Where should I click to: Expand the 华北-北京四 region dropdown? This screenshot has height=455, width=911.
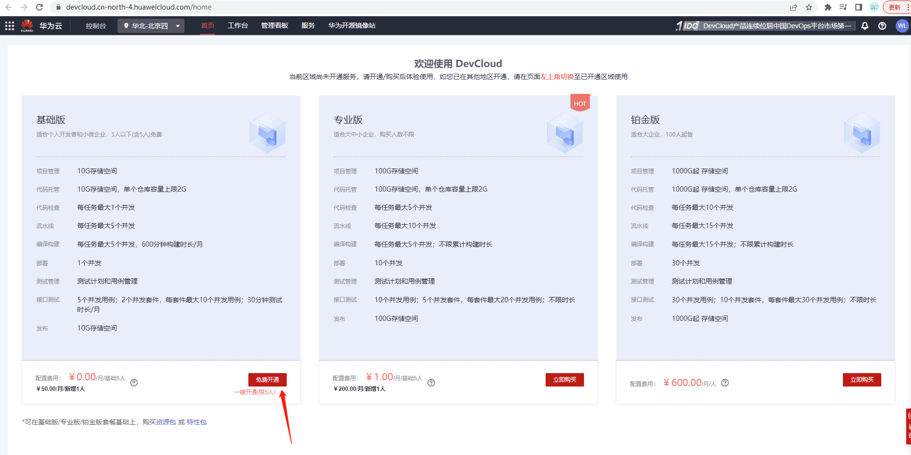coord(151,26)
